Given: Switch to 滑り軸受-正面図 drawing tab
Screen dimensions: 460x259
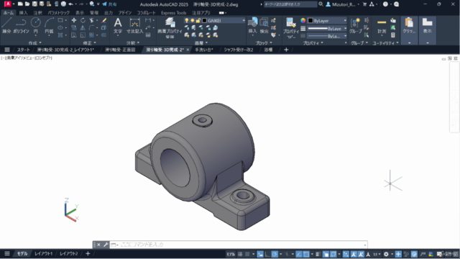Looking at the screenshot, I should tap(120, 50).
